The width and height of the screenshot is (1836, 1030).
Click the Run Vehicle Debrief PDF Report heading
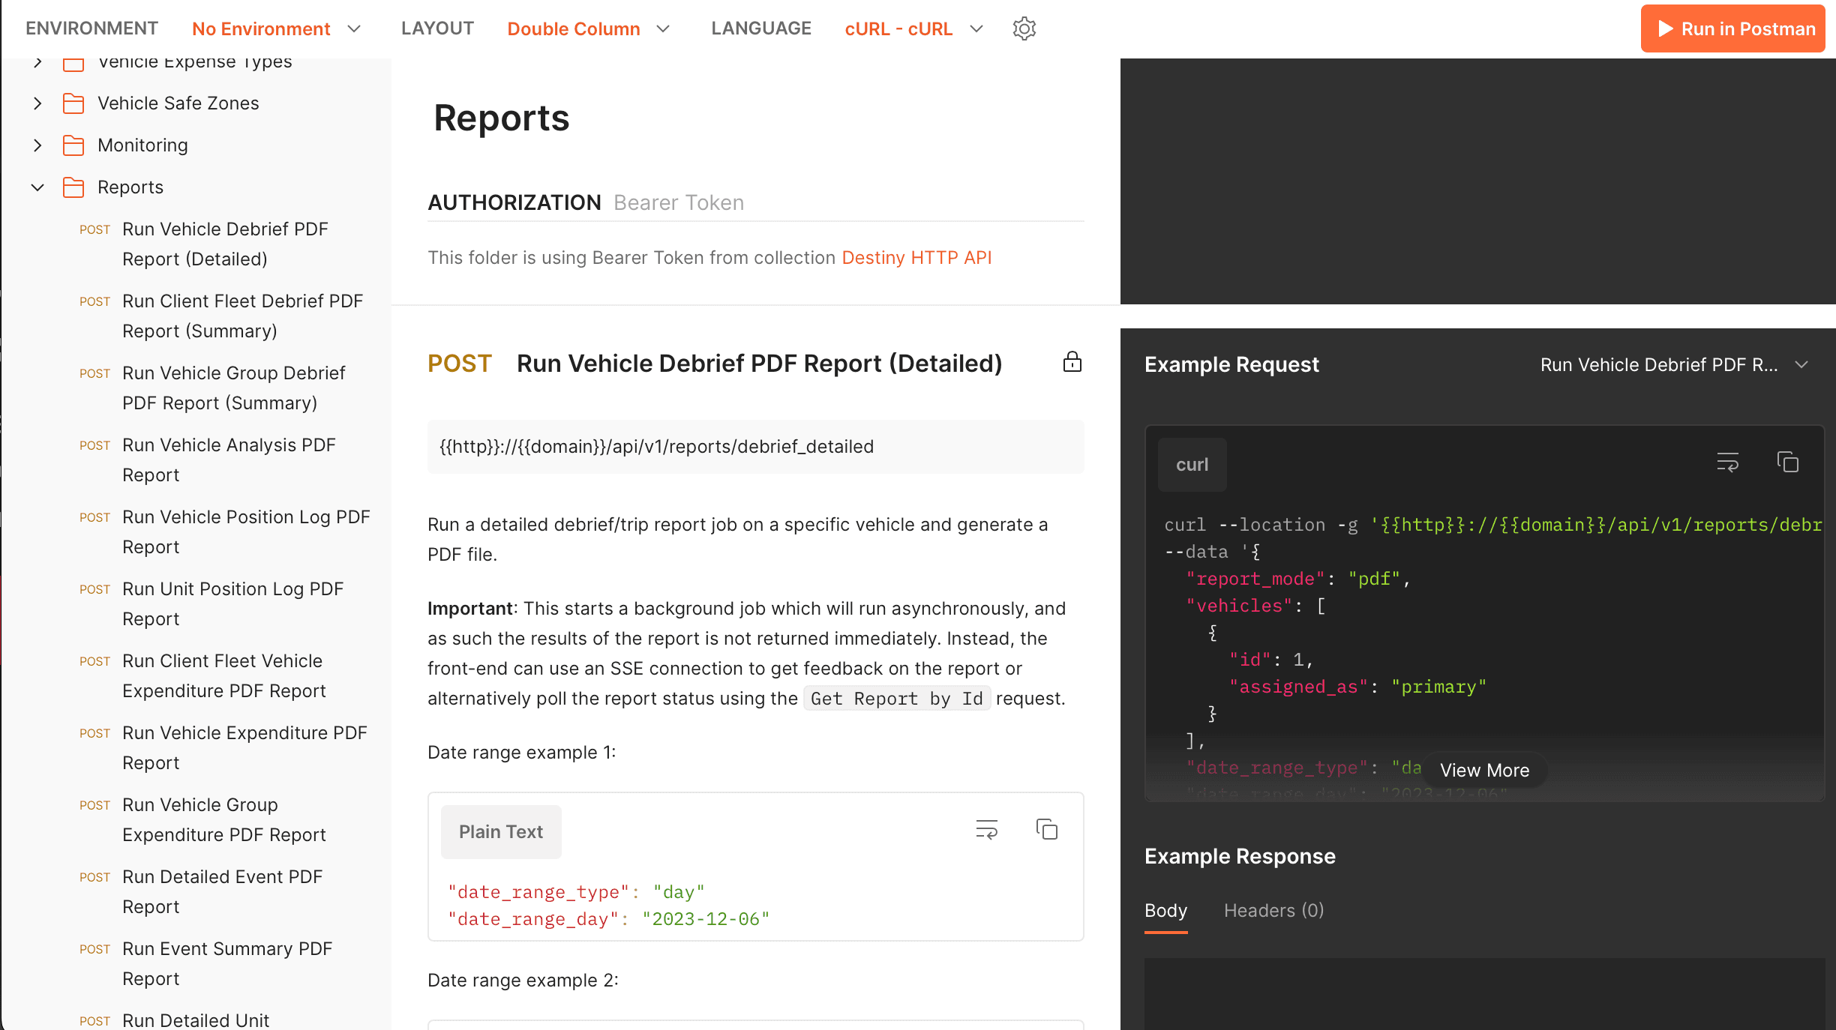[759, 364]
